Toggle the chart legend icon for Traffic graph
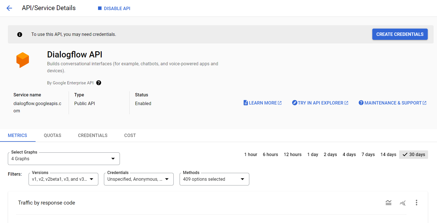Screen dimensions: 437x223 pos(389,203)
